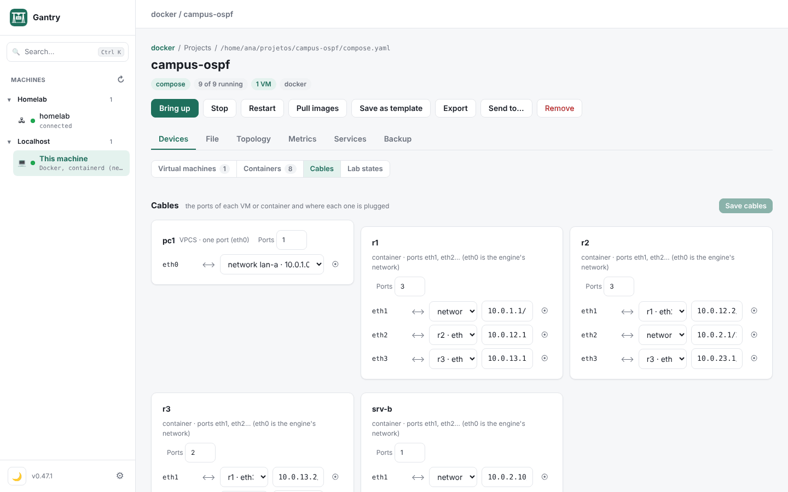Click the Gantry logo icon

tap(19, 17)
